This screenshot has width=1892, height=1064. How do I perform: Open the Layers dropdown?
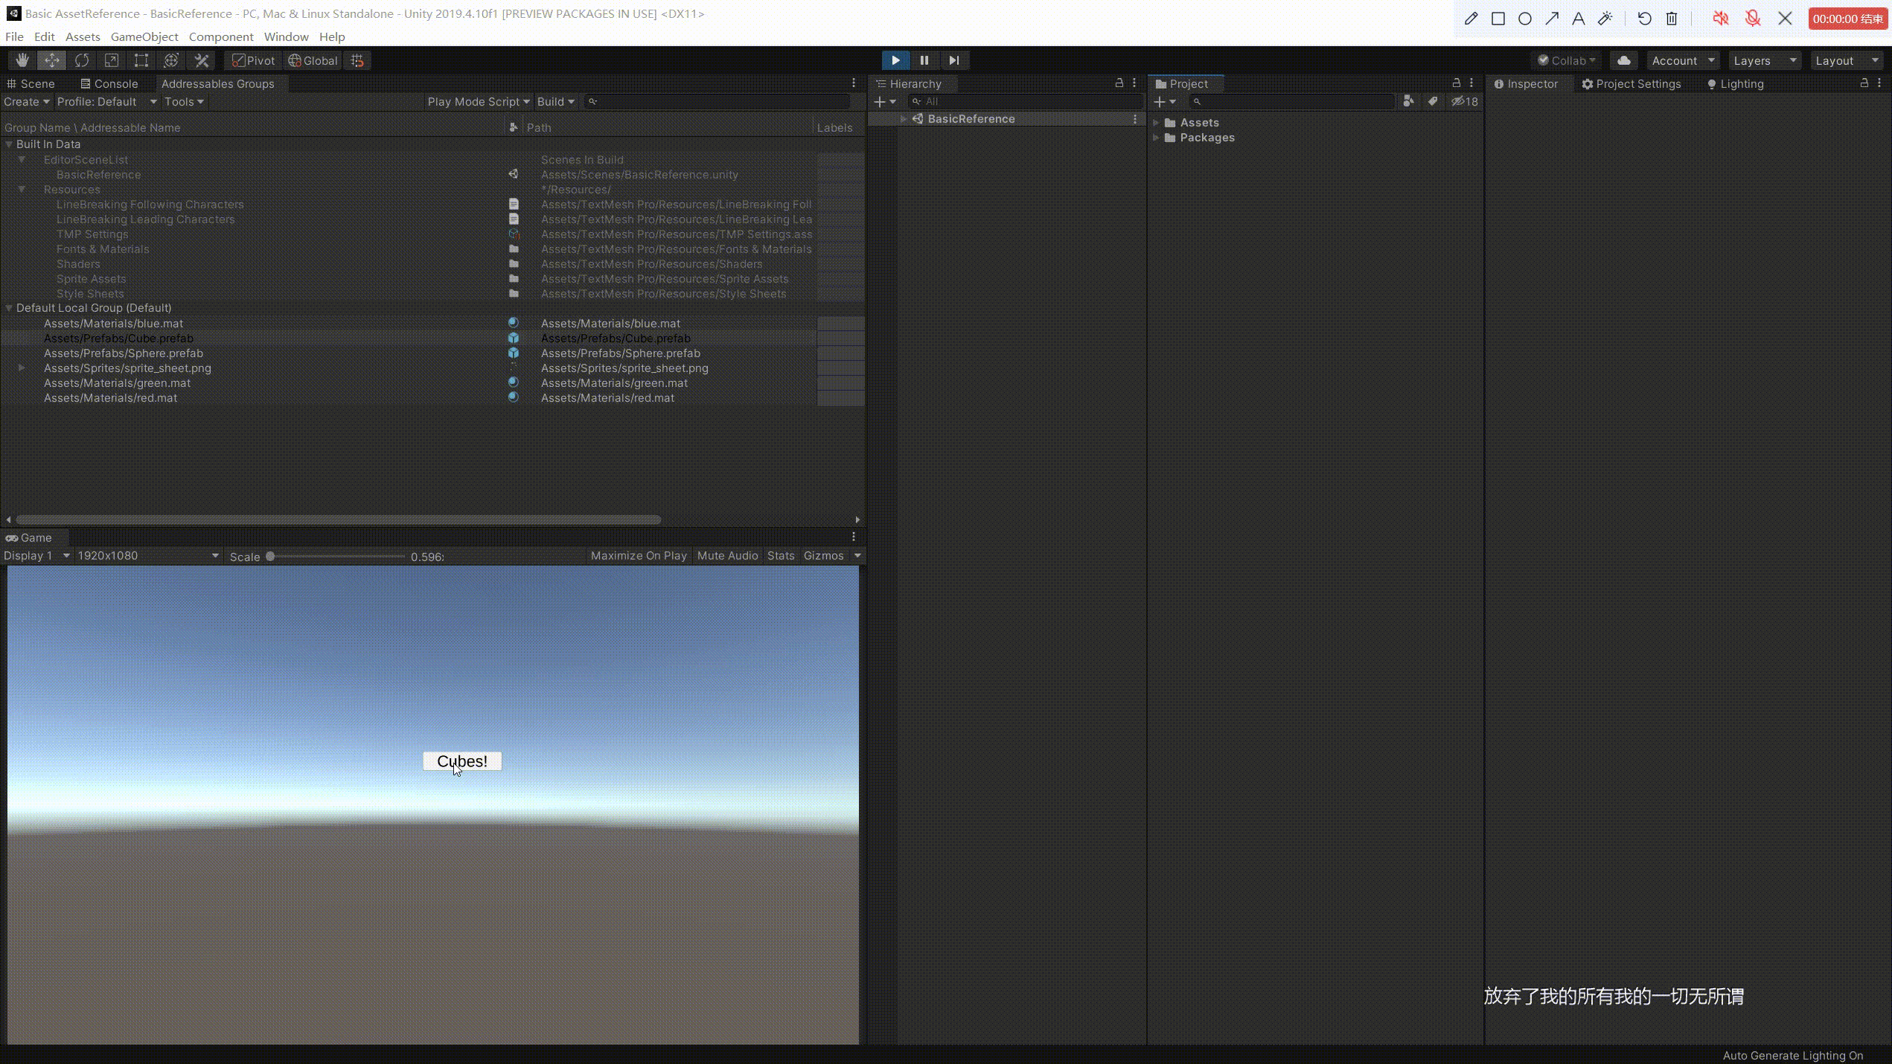coord(1764,60)
